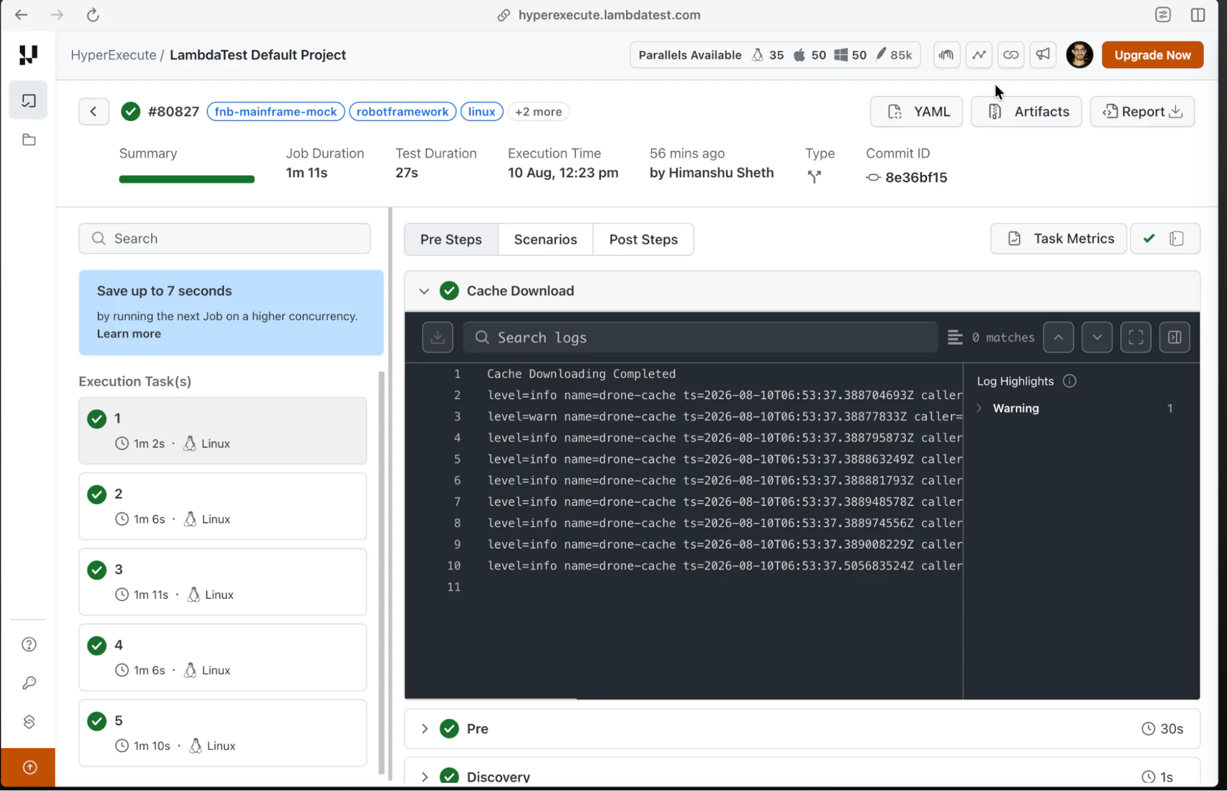
Task: Click the tunnel icon in header
Action: (x=946, y=55)
